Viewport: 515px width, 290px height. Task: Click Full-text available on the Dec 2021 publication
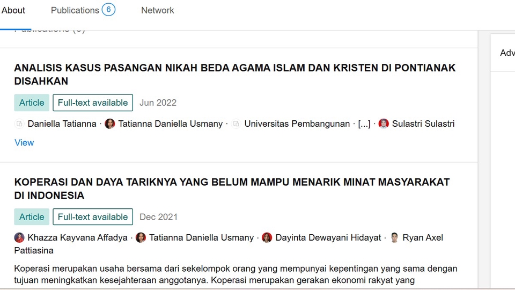click(x=93, y=216)
